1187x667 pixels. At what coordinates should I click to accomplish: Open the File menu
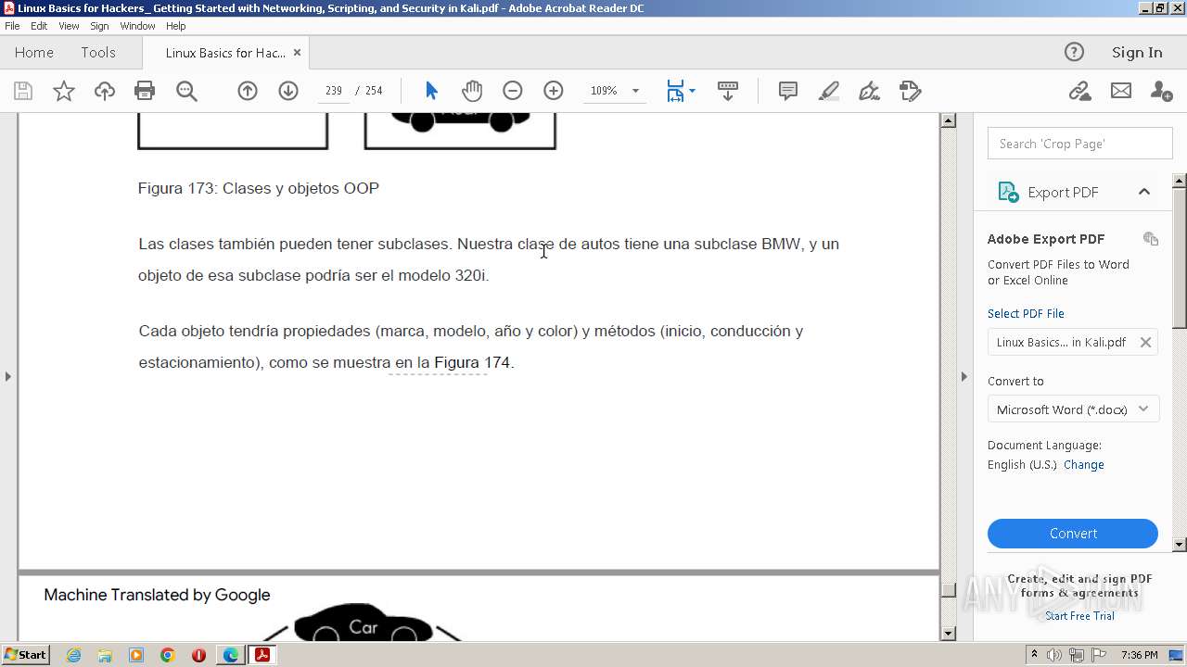tap(12, 26)
